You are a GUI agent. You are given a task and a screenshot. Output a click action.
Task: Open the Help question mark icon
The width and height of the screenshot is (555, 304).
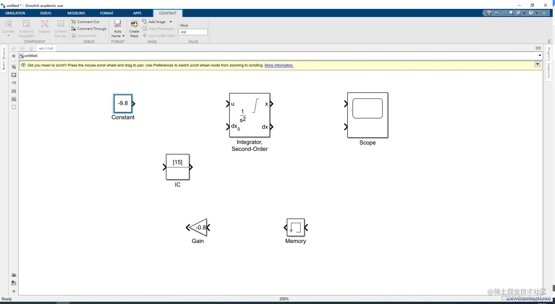coord(531,13)
